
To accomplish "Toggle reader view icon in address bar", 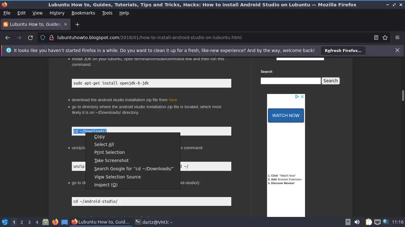I will pos(376,38).
